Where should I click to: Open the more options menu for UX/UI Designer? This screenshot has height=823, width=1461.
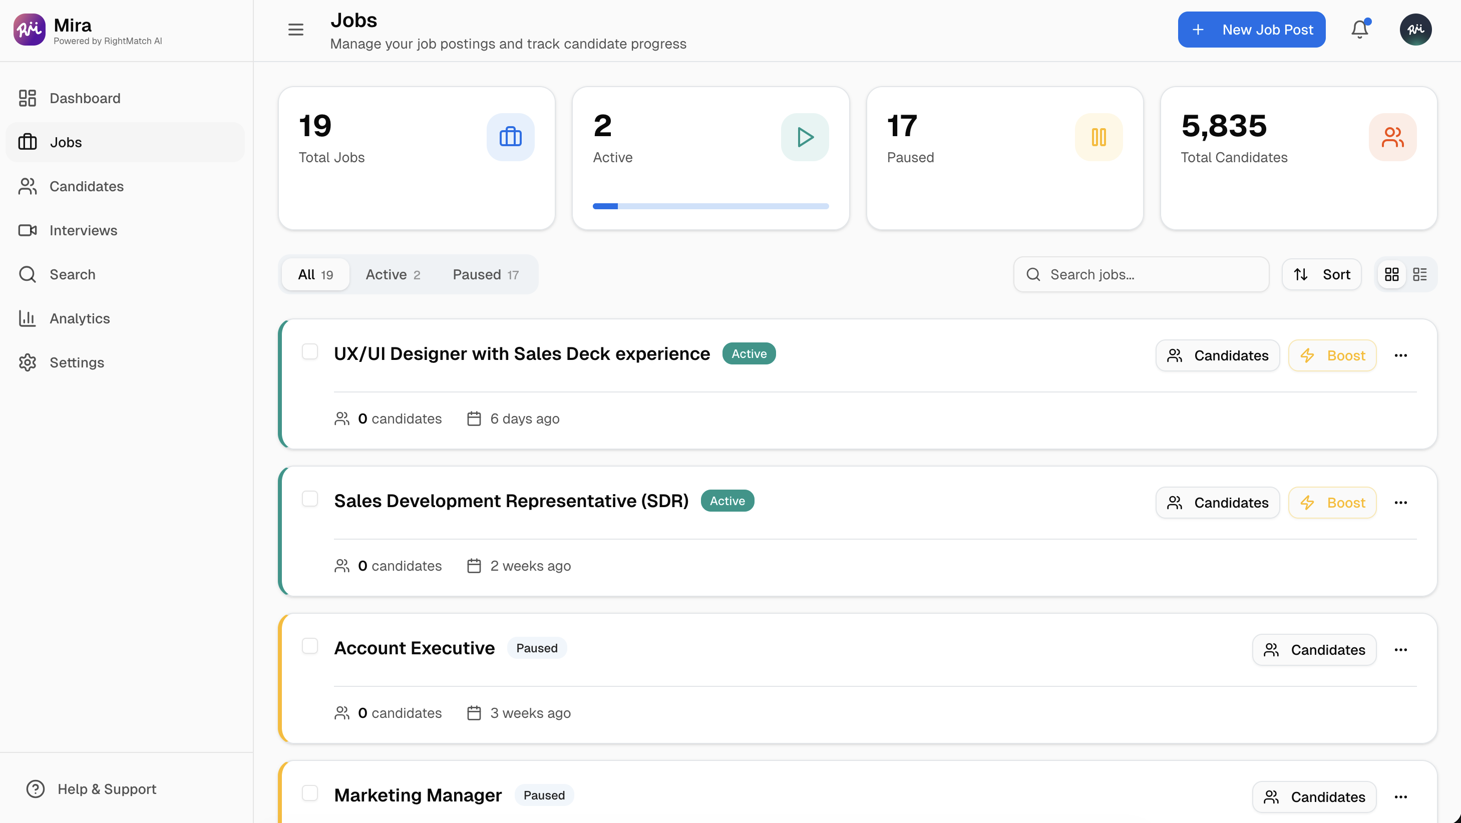tap(1401, 355)
